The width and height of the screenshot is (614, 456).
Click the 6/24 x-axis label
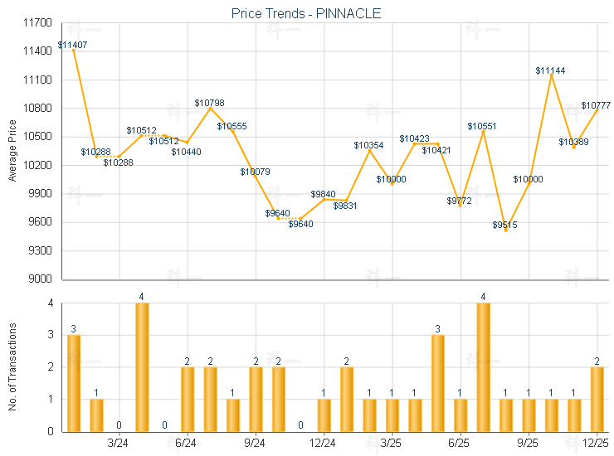pyautogui.click(x=187, y=444)
